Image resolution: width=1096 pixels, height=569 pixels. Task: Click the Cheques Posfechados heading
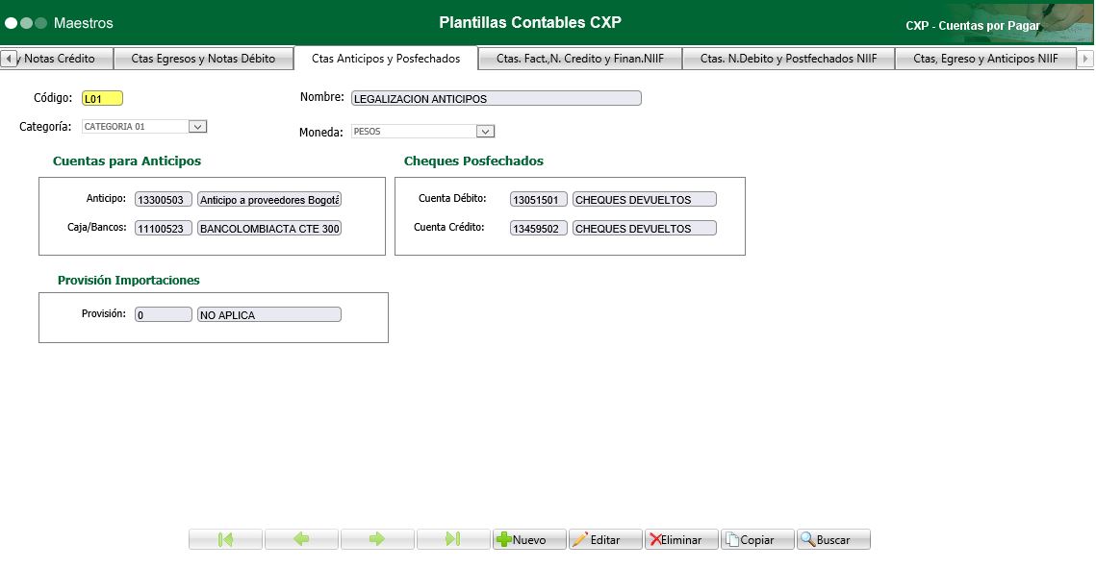click(474, 161)
